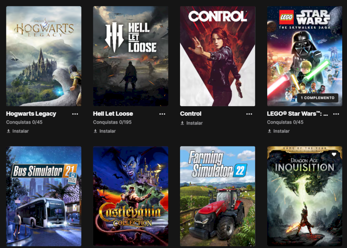
Task: Click the heart icon on Dragon Age Inquisition
Action: (334, 154)
